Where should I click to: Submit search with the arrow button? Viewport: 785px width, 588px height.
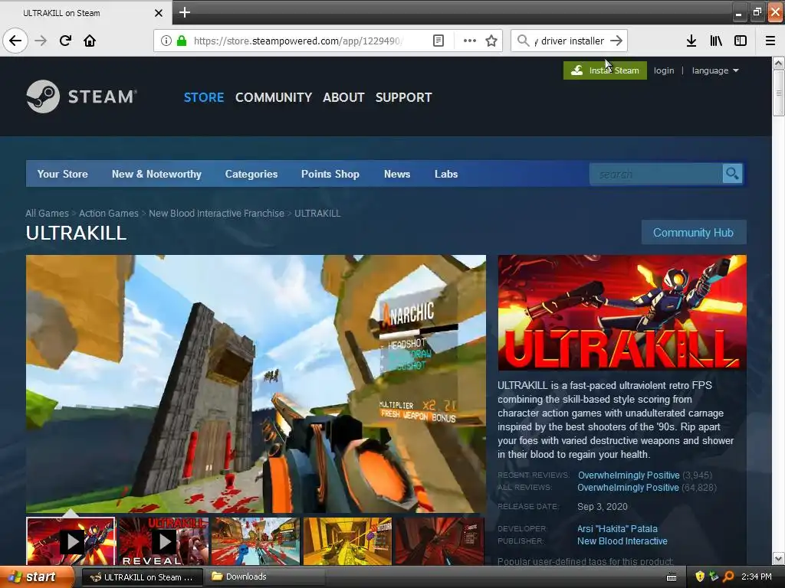point(617,41)
